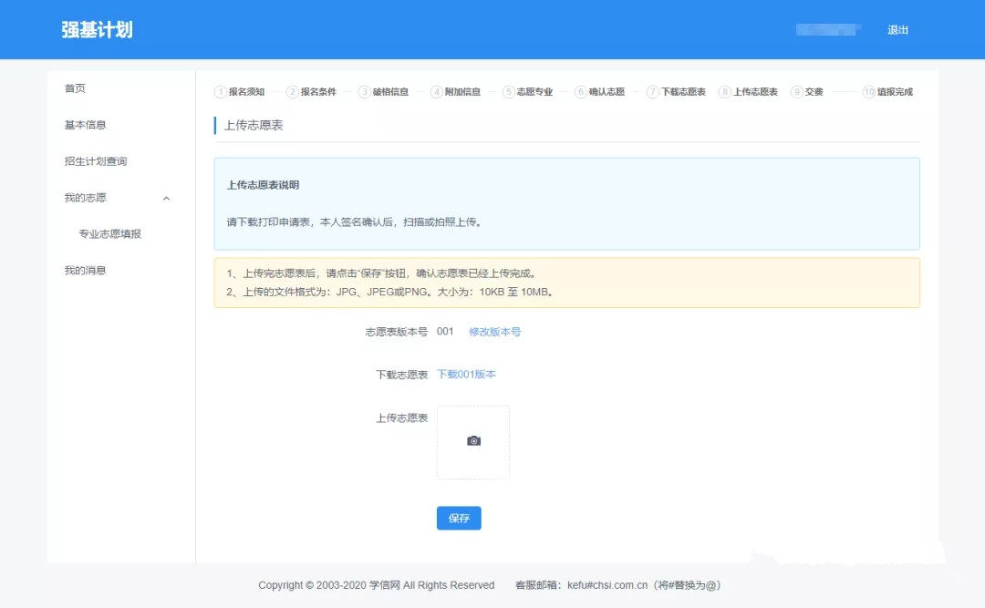This screenshot has width=985, height=608.
Task: Click the 保存 save button
Action: (458, 517)
